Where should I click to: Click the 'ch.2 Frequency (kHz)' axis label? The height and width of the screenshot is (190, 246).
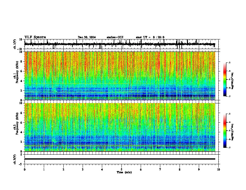pyautogui.click(x=16, y=124)
